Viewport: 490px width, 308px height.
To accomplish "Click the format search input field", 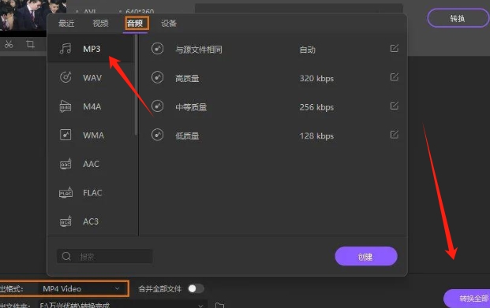I will [105, 256].
